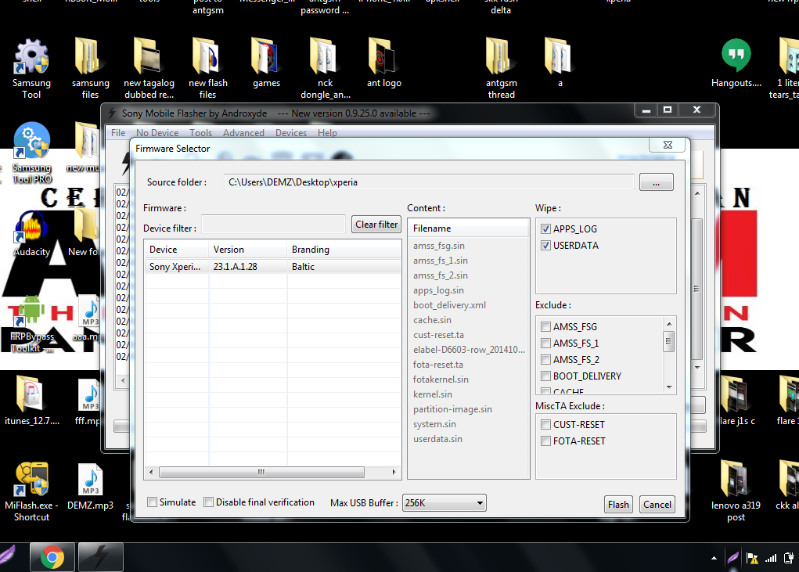Launch Samsung Tool PRO shortcut
799x572 pixels.
(x=31, y=153)
